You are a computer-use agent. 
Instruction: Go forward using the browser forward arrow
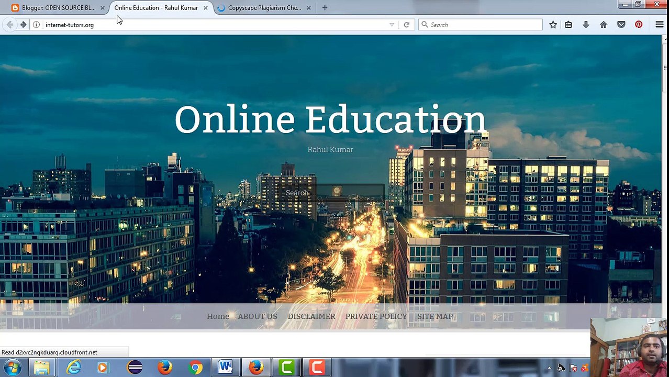pos(23,25)
